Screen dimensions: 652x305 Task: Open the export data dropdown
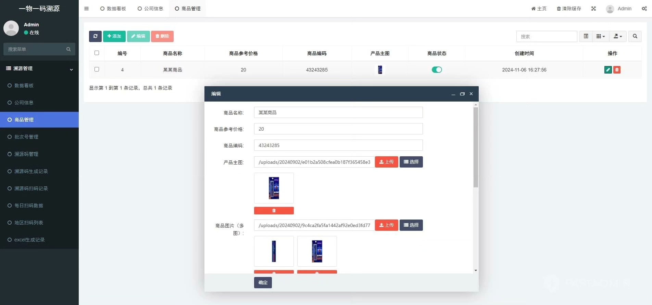(x=618, y=36)
